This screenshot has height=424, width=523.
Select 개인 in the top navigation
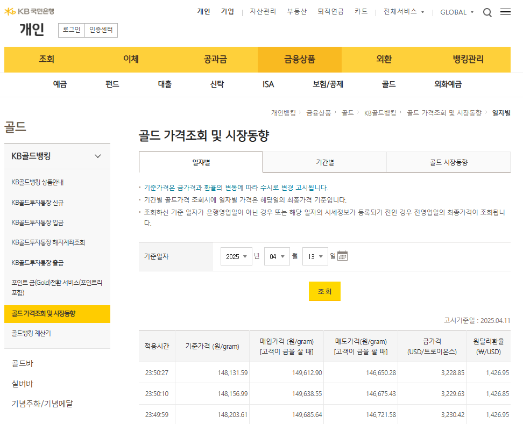[203, 12]
